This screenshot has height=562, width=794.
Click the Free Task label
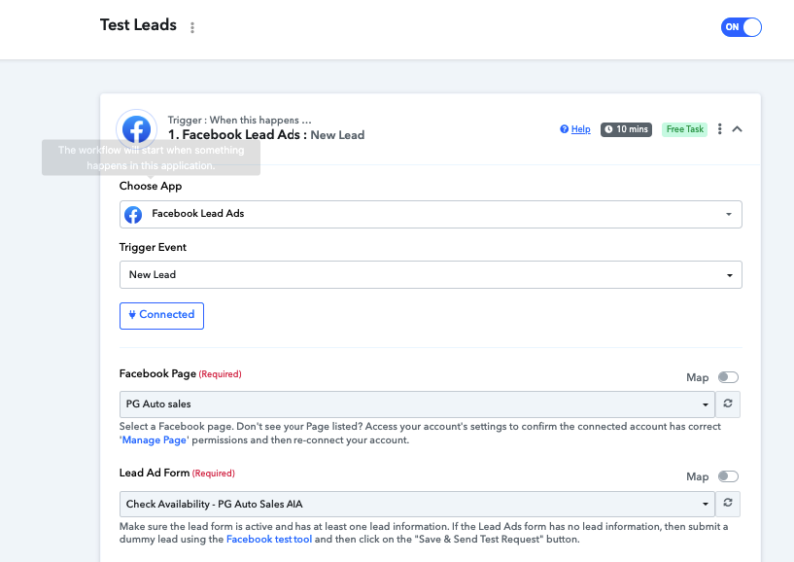(x=684, y=129)
